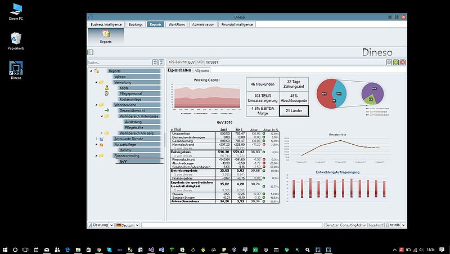Click the Reports root folder icon in tree
Screen dimensions: 450x254
tap(96, 71)
